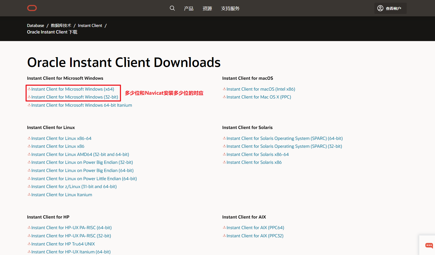Open HP-UX Itanium (64-bit) client link

(71, 252)
